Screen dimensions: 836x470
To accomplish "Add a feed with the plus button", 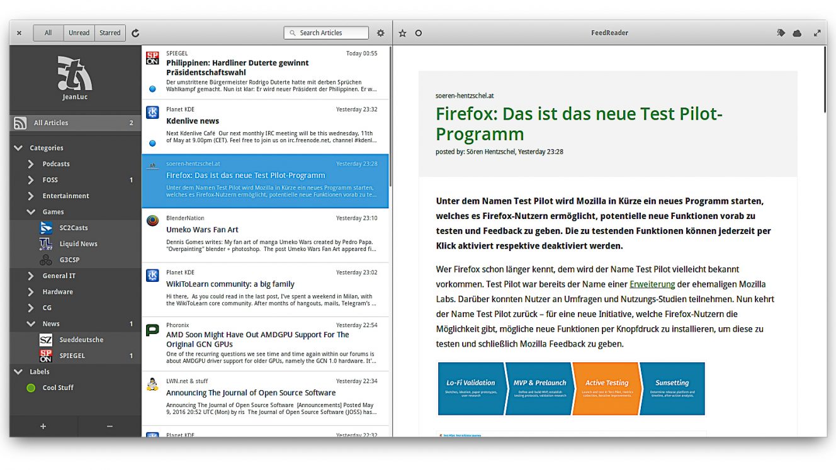I will [x=43, y=426].
